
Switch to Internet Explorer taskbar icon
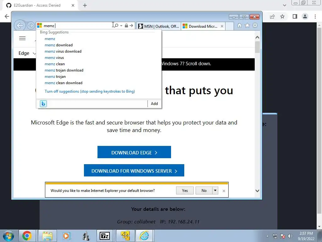(x=144, y=236)
